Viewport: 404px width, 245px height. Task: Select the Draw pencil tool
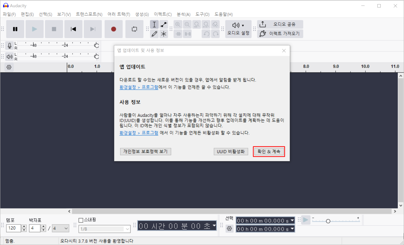(x=154, y=34)
